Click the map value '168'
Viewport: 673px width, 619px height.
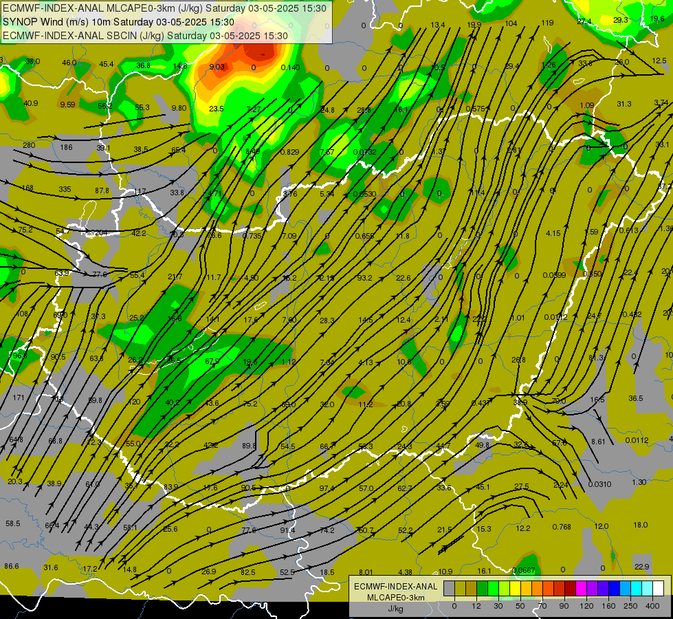27,188
